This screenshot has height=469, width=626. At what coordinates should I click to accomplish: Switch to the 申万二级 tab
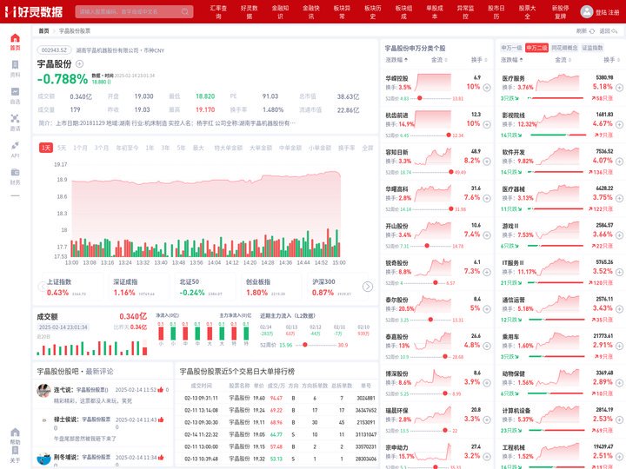(x=536, y=48)
